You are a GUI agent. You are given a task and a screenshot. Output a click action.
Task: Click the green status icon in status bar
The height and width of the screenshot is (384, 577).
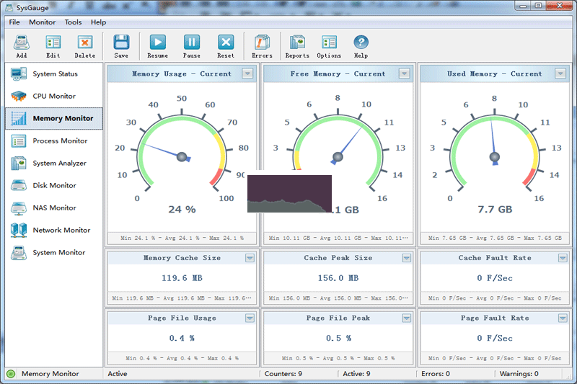[x=10, y=374]
